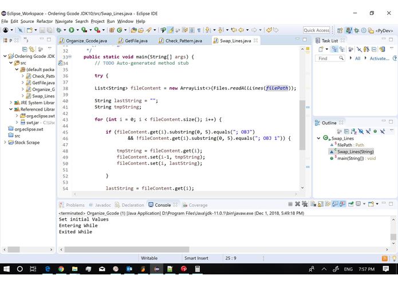Screen dimensions: 398x283
Task: Switch to the Debug perspective icon
Action: coord(357,31)
